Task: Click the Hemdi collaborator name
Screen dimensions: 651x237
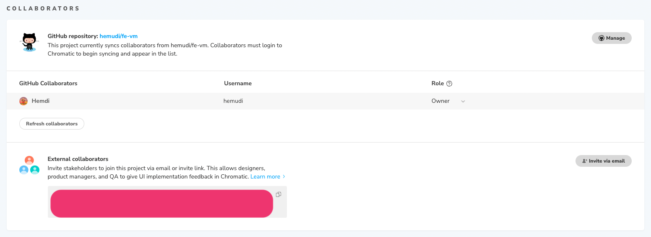Action: click(x=41, y=101)
